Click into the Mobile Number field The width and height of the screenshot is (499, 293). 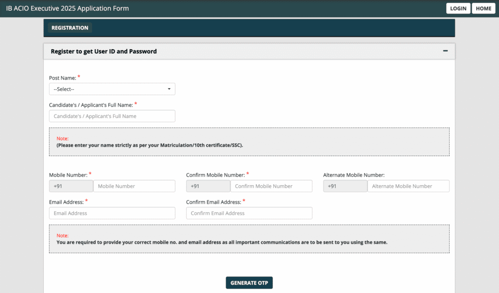[134, 186]
